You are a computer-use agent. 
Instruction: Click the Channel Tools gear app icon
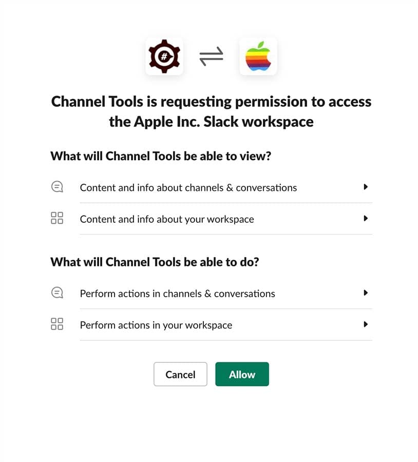(x=164, y=56)
